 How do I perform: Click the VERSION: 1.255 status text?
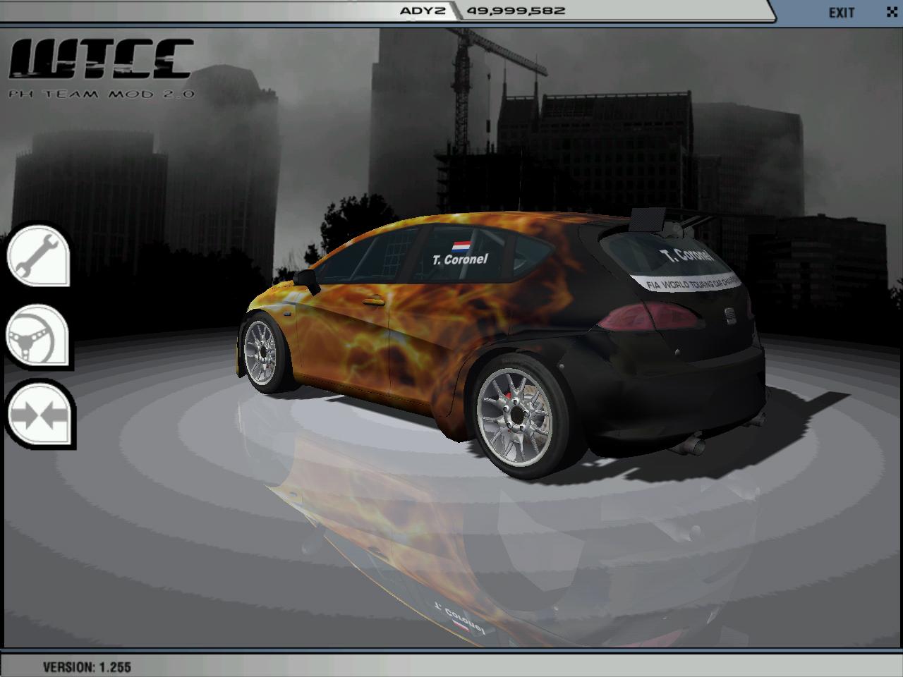[x=87, y=667]
